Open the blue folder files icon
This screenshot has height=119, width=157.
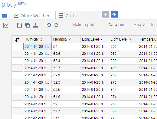(x=4, y=16)
